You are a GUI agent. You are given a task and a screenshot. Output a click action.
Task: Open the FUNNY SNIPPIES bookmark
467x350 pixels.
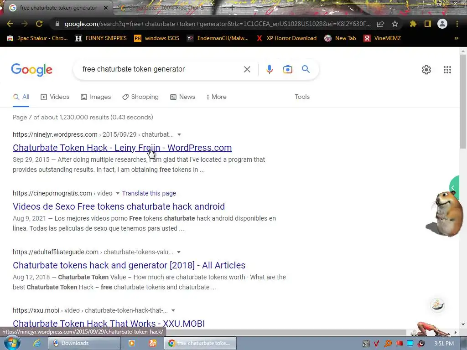(101, 38)
